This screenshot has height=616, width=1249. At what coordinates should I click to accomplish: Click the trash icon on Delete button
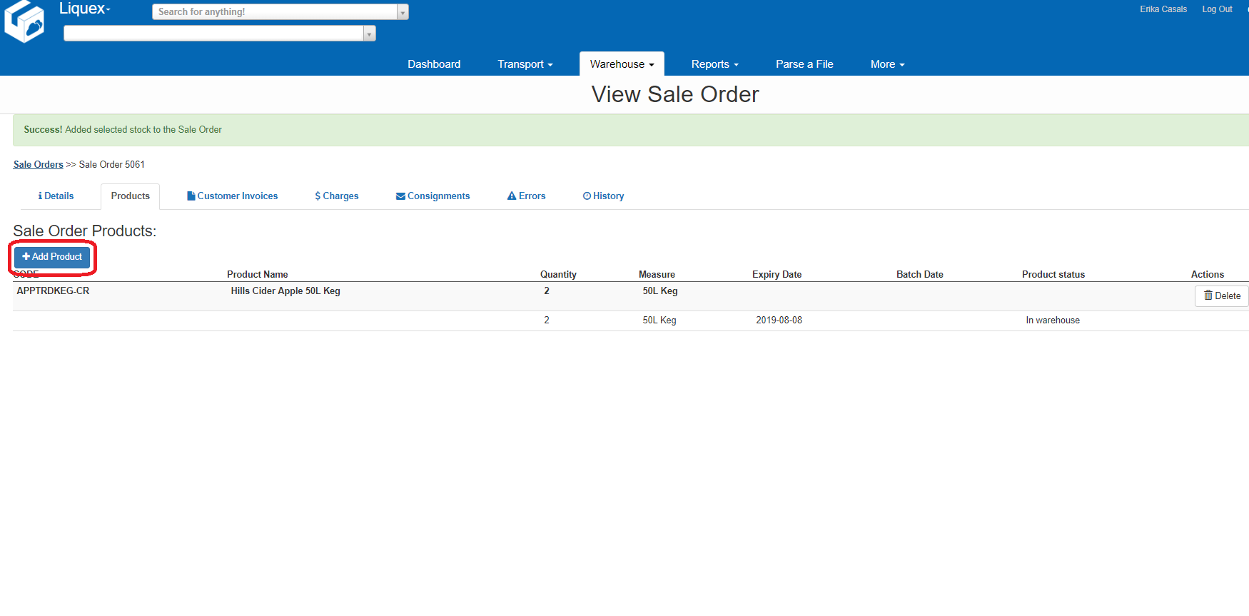1208,296
